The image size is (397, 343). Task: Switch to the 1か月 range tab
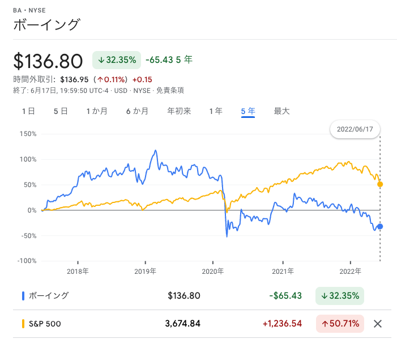[97, 111]
